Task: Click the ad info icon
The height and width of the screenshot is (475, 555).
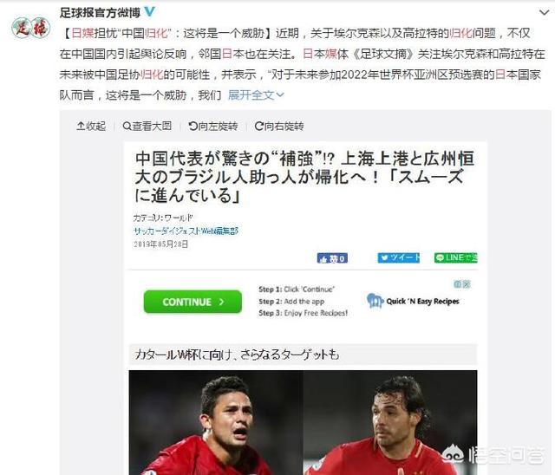Action: (x=458, y=284)
